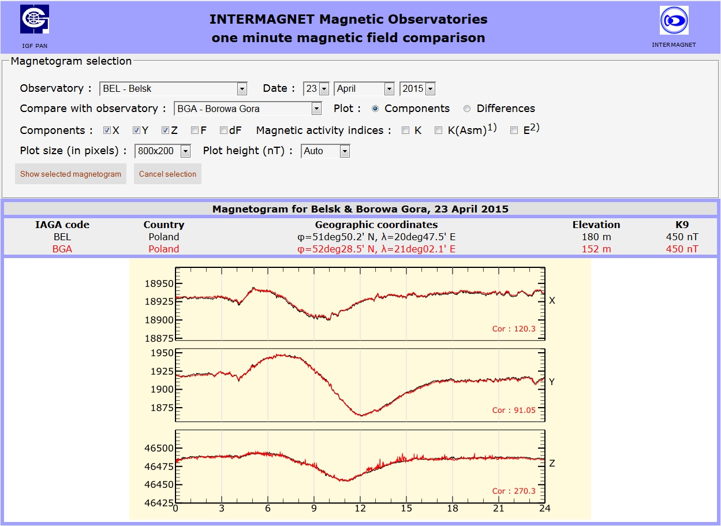Click the INTERMAGNET logo icon
This screenshot has width=721, height=526.
click(x=674, y=20)
